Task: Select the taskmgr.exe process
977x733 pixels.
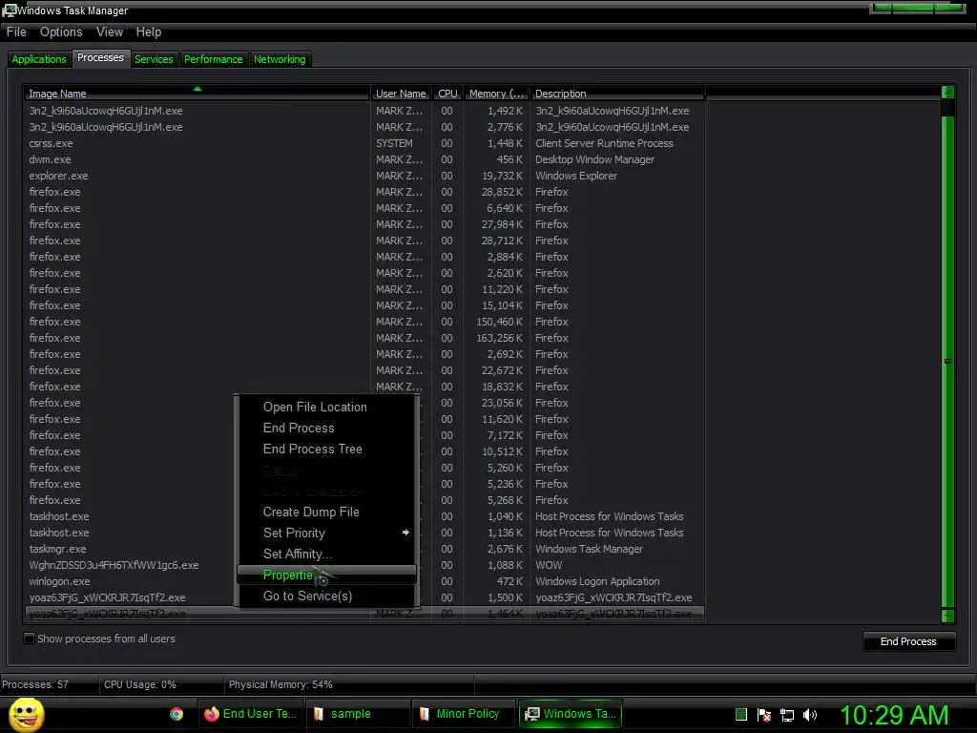Action: pos(364,549)
